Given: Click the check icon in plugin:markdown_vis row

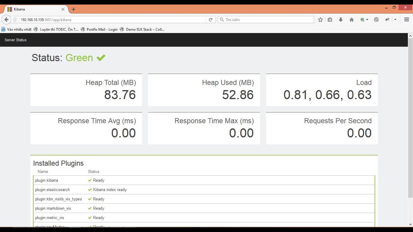Looking at the screenshot, I should (x=90, y=208).
